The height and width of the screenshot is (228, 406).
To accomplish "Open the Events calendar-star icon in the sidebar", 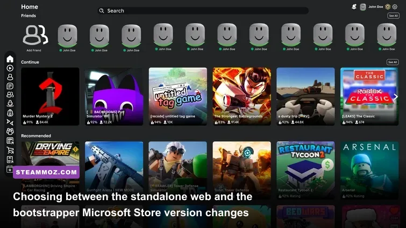I will click(x=10, y=169).
